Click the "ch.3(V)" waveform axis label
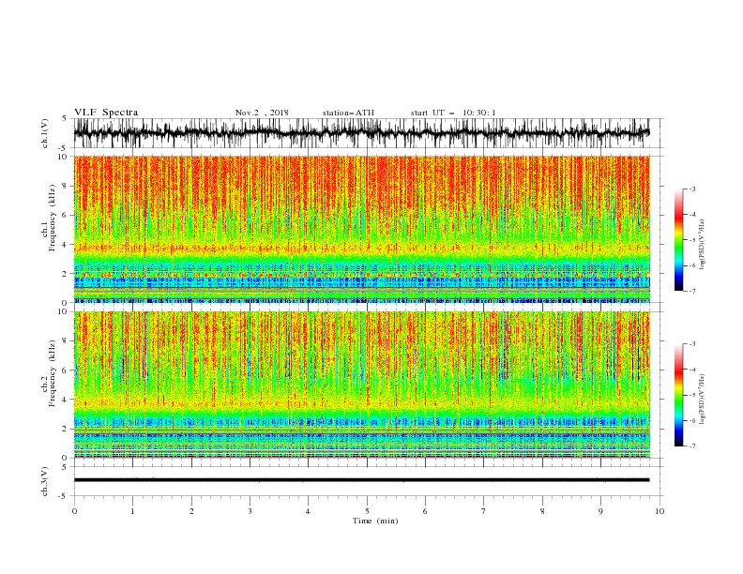This screenshot has width=743, height=574. pyautogui.click(x=45, y=481)
